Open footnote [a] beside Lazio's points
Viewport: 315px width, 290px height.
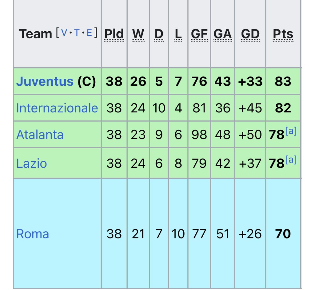tap(291, 160)
